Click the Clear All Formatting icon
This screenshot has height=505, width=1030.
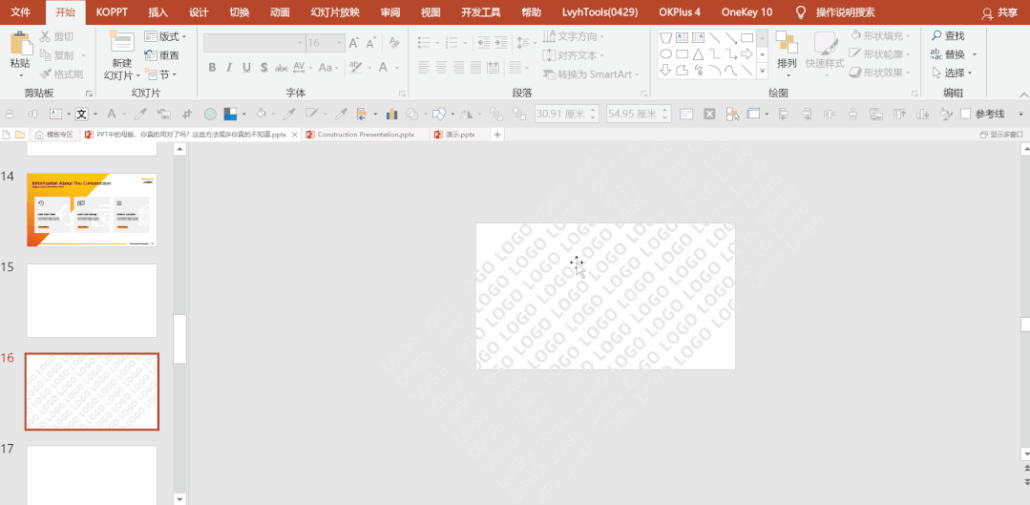[x=395, y=43]
